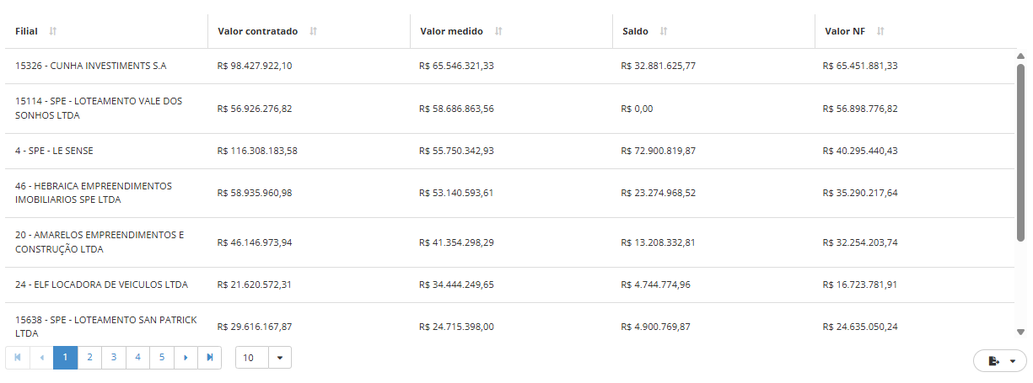The width and height of the screenshot is (1033, 383).
Task: Click the vertical scrollbar thumb
Action: point(1020,152)
